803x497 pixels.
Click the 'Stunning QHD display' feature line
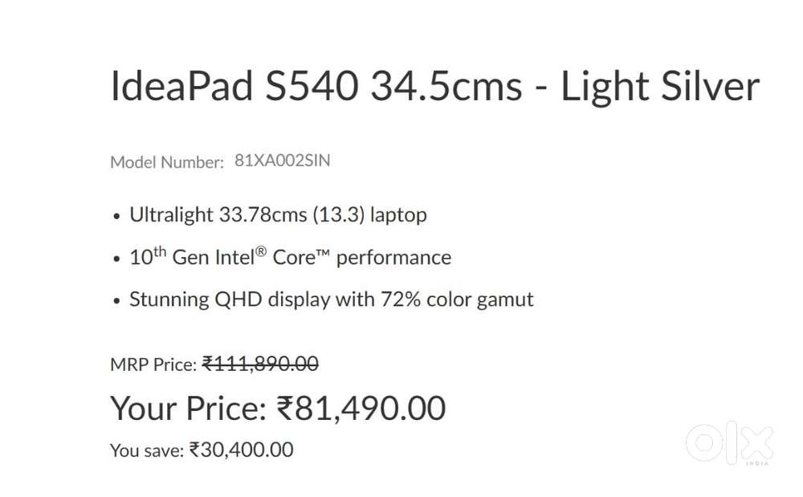[x=331, y=300]
